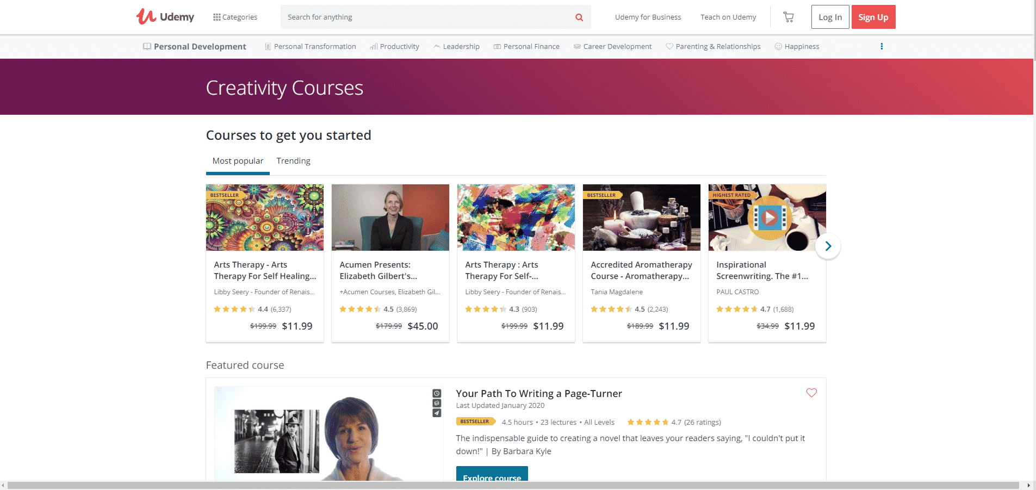Open Personal Development category
This screenshot has height=490, width=1036.
(x=194, y=46)
